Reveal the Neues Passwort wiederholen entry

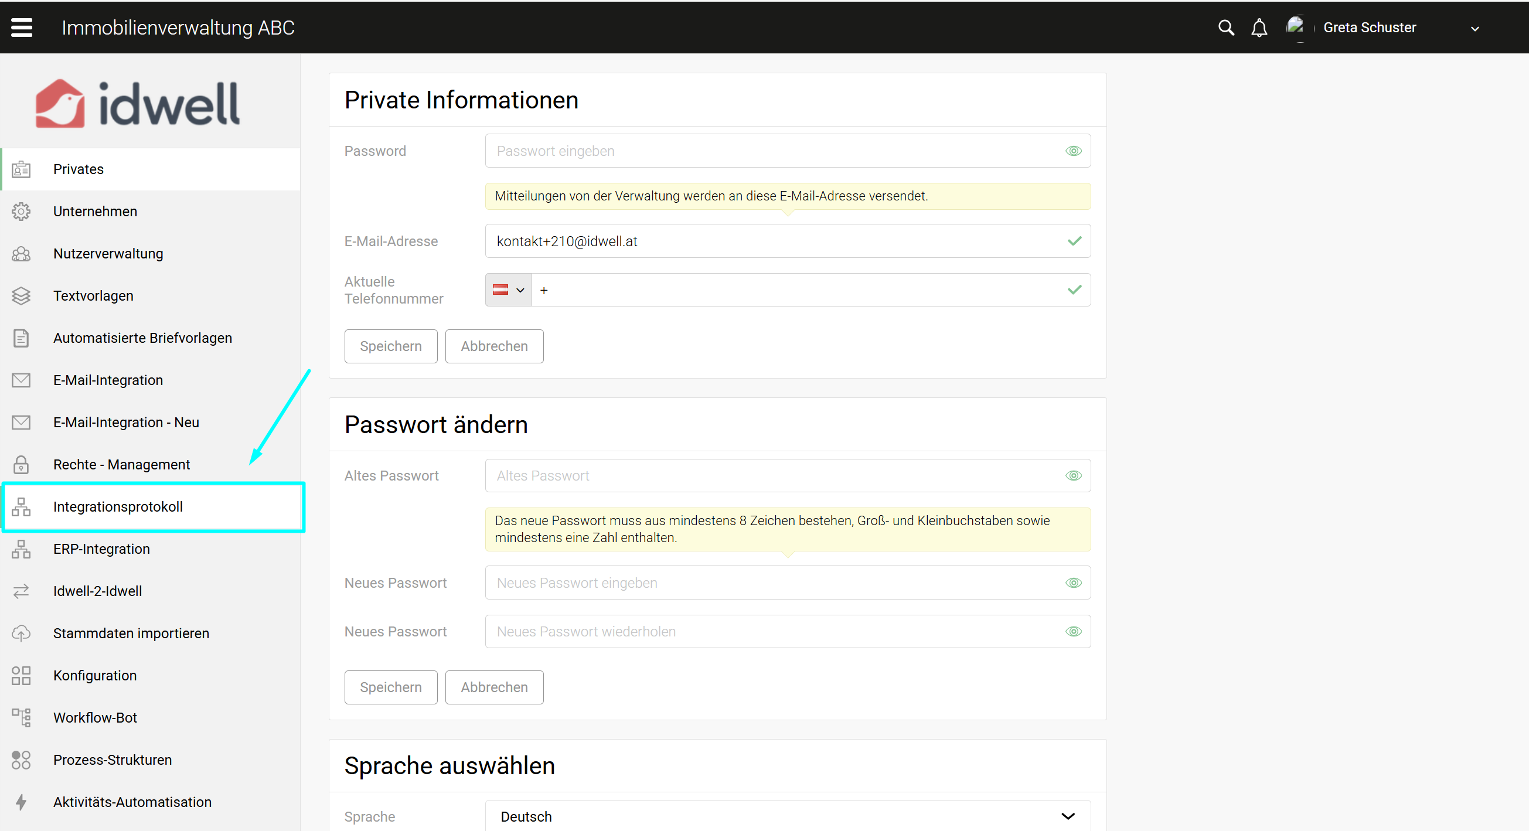tap(1073, 632)
